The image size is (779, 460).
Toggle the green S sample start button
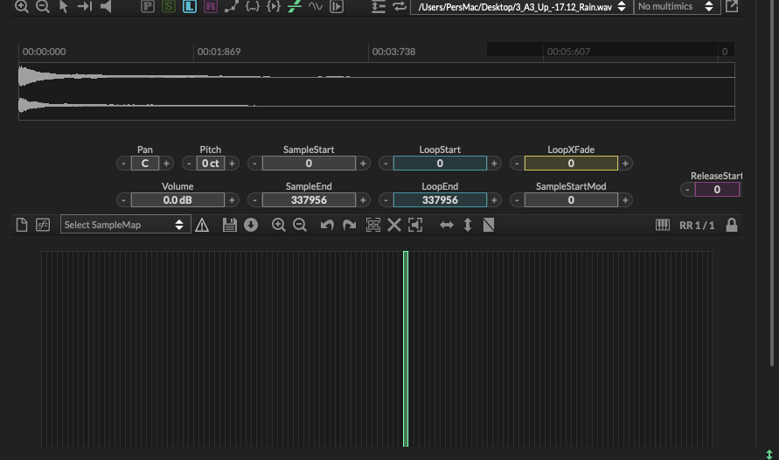[x=169, y=6]
